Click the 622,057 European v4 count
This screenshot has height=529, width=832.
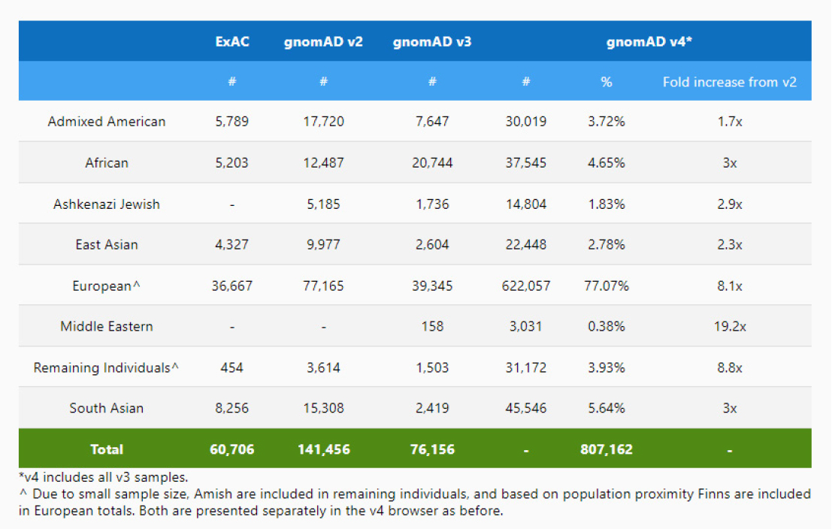(x=526, y=286)
